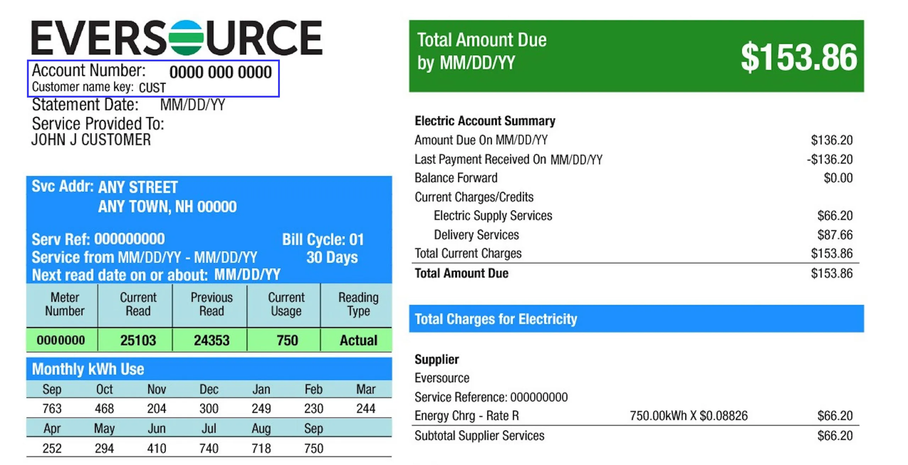Click Feb usage value 230

(x=314, y=409)
